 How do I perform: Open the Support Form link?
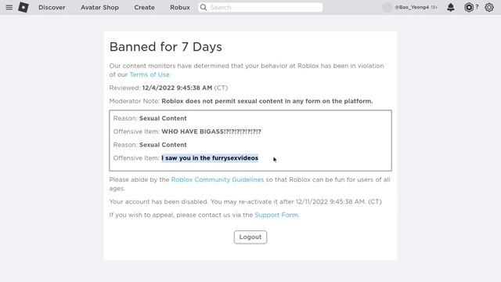tap(276, 215)
